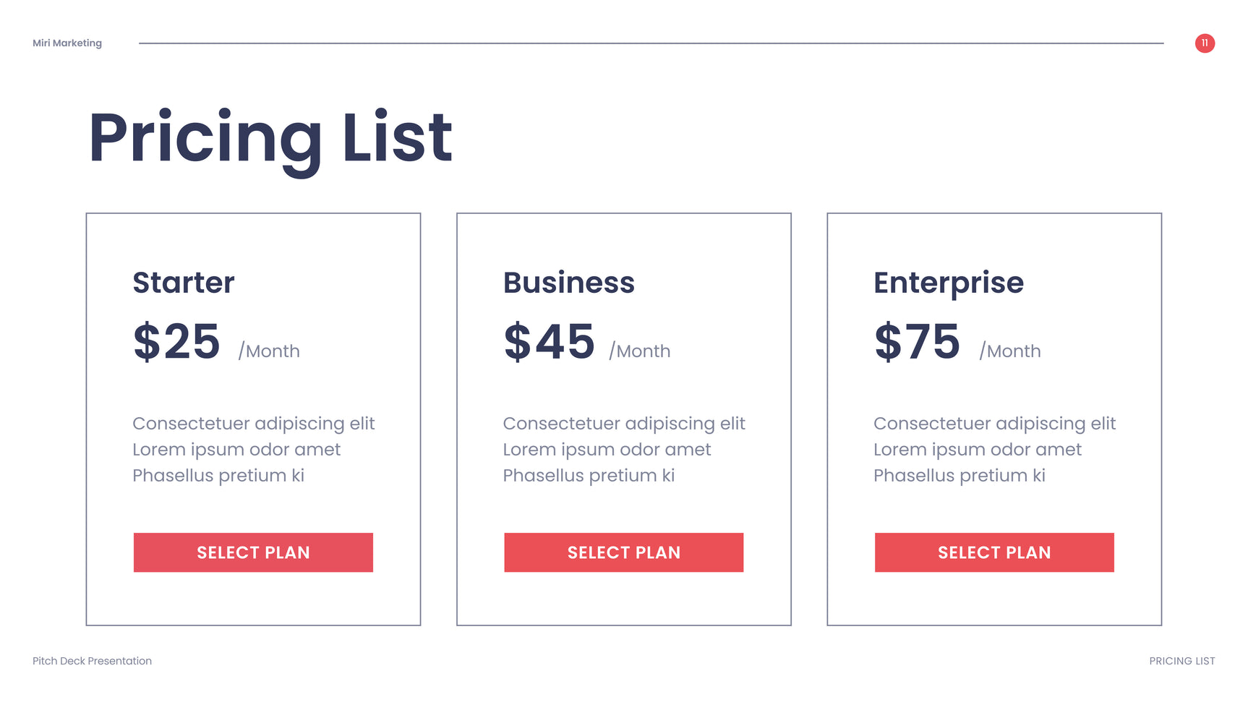The width and height of the screenshot is (1248, 702).
Task: Click the Miri Marketing header text
Action: coord(67,43)
